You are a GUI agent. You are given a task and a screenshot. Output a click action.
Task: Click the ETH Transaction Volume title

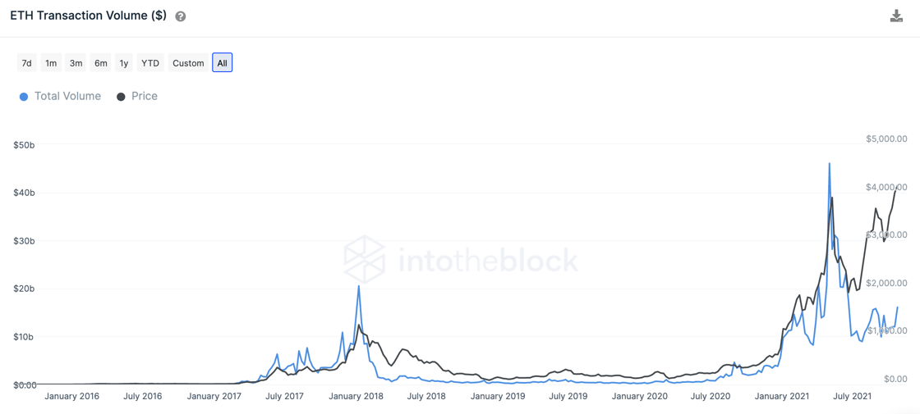[x=88, y=16]
